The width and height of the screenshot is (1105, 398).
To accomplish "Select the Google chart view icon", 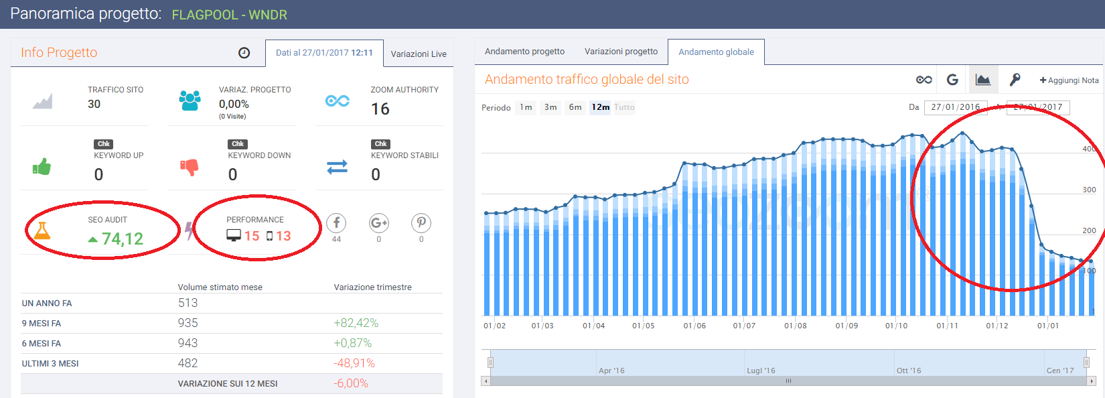I will (952, 80).
